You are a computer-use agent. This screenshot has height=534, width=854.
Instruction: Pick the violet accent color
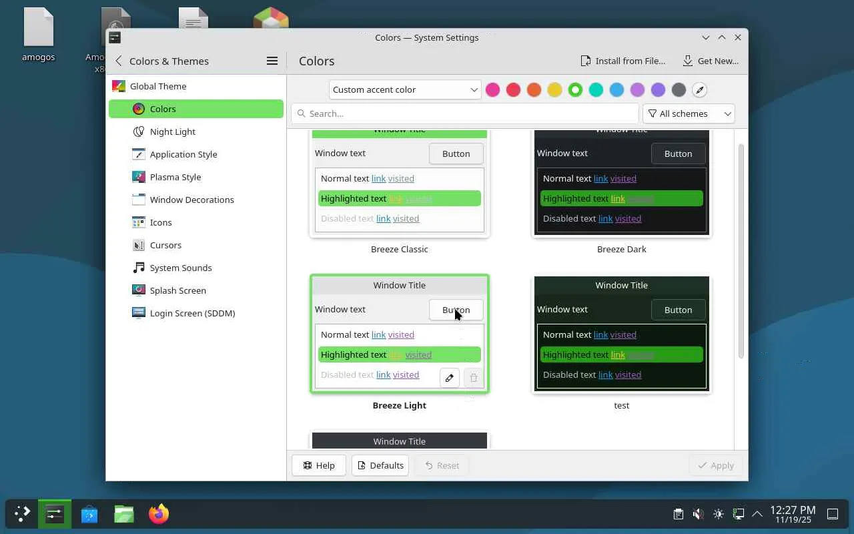(658, 89)
